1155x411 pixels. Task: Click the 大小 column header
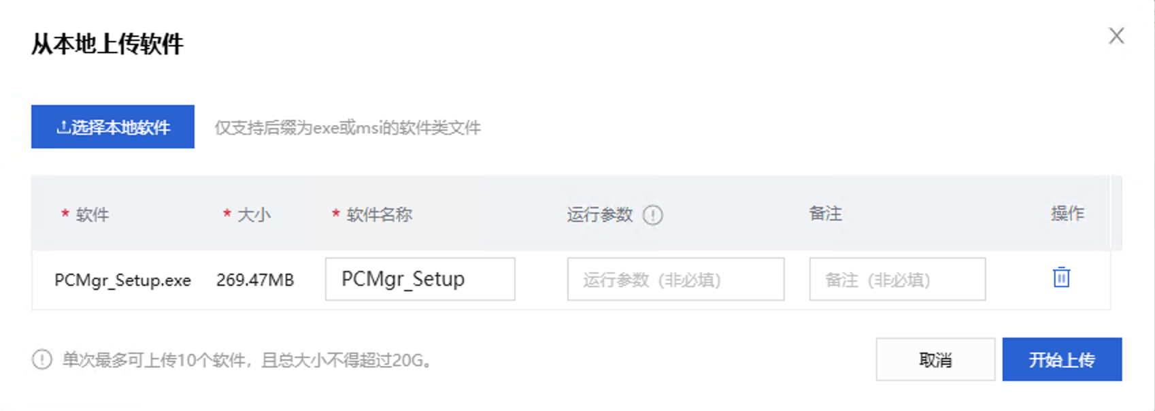[254, 214]
